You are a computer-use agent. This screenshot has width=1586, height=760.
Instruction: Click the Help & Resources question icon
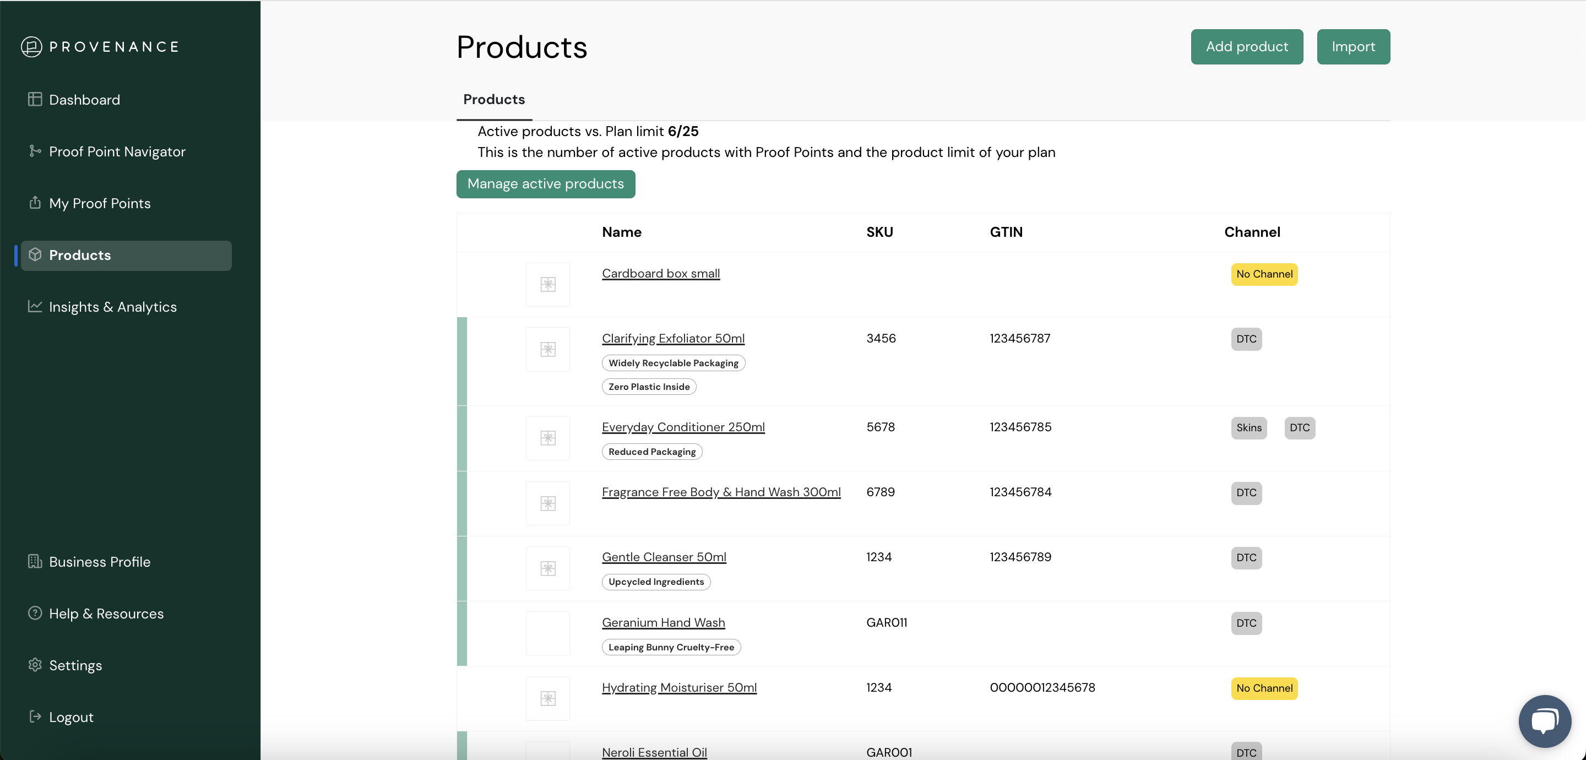pyautogui.click(x=35, y=613)
